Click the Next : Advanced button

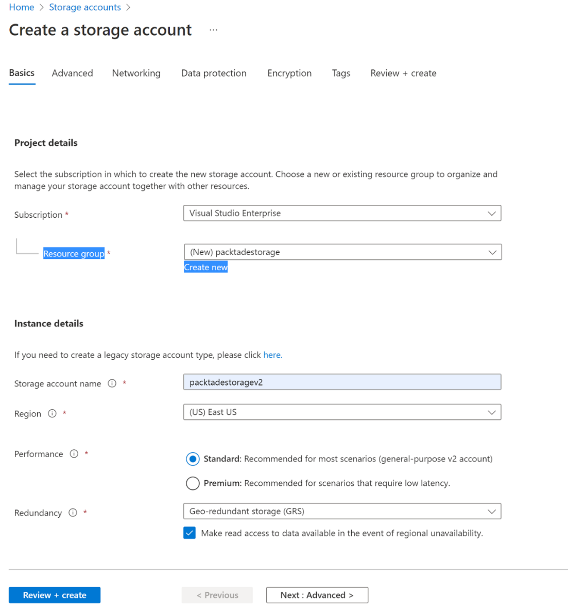tap(317, 595)
